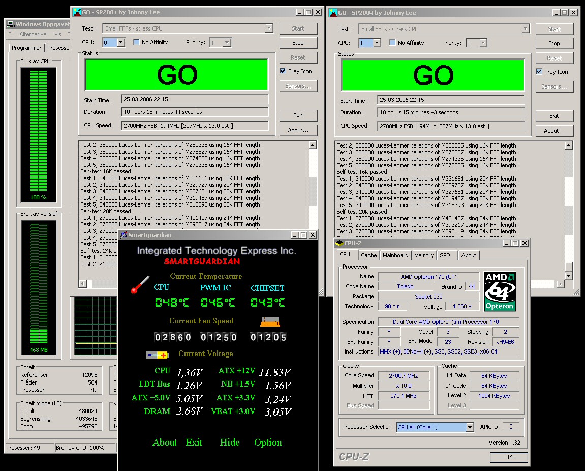Open the Alternativer menu in Task Manager
This screenshot has height=471, width=585.
coord(34,34)
